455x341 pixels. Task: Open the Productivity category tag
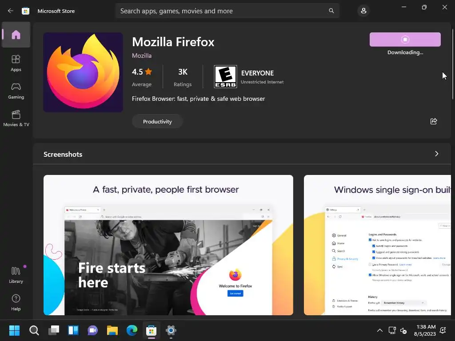coord(157,122)
